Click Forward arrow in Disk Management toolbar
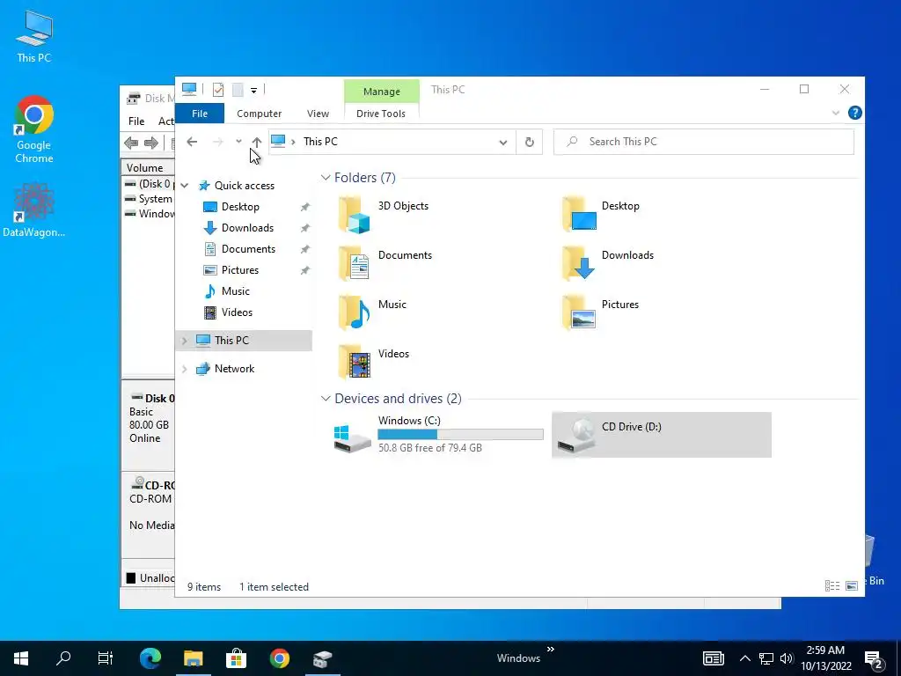Screen dimensions: 901x676 151,143
